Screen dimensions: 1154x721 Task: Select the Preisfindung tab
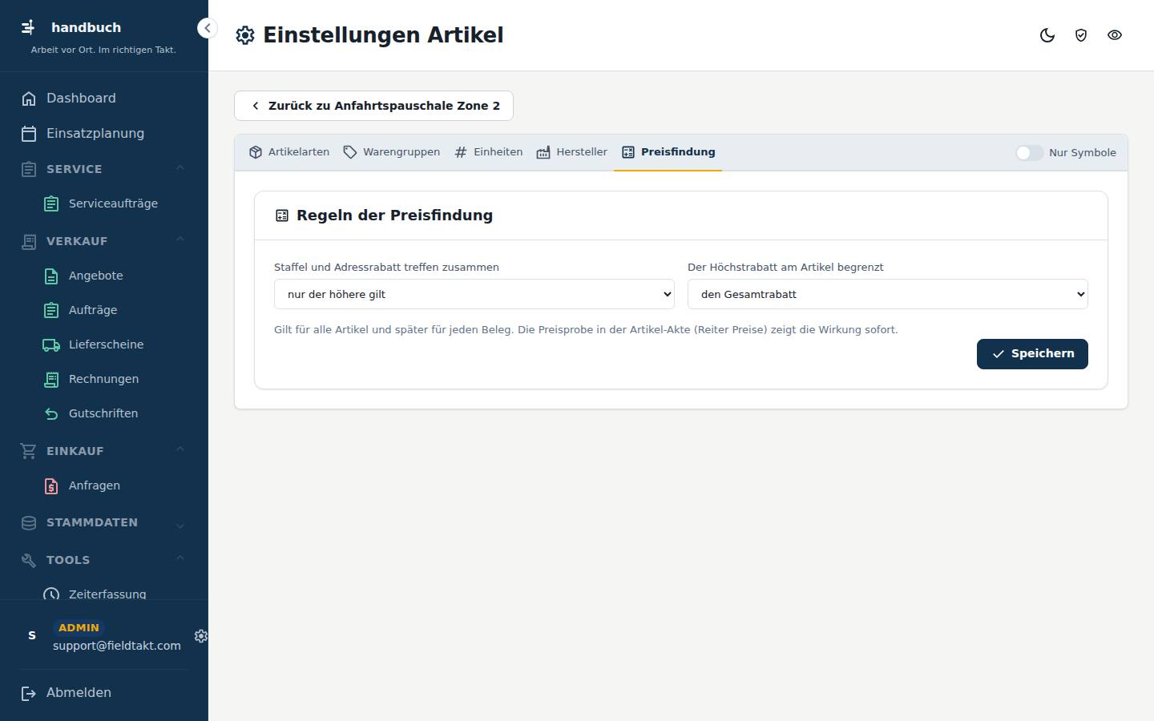point(668,152)
